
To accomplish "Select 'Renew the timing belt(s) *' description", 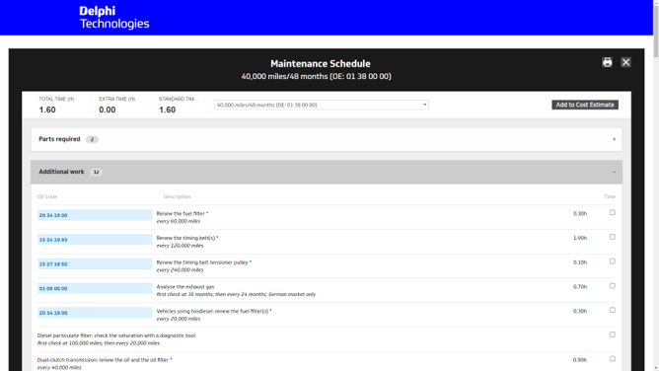I will 187,238.
